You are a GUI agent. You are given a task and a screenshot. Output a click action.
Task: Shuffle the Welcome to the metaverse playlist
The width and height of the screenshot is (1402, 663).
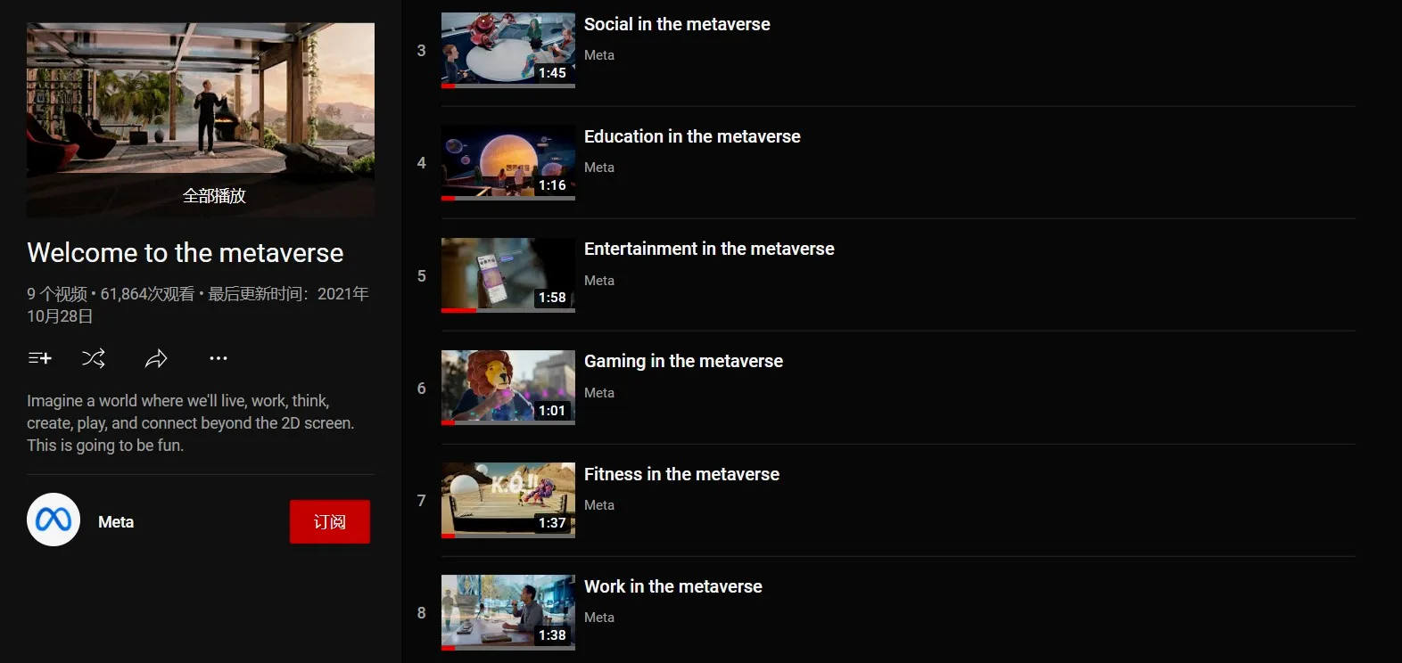click(94, 358)
